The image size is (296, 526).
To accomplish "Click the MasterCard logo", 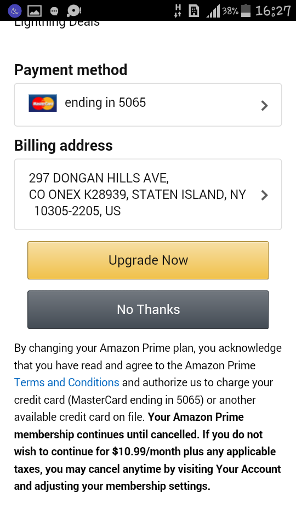I will (43, 103).
